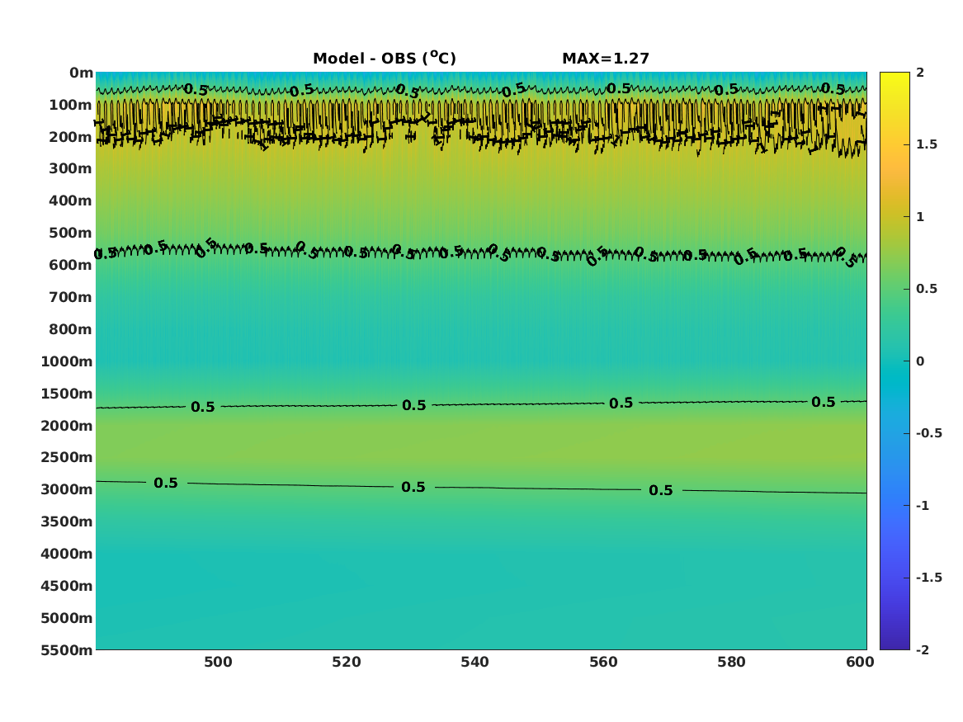The width and height of the screenshot is (963, 722).
Task: Select the "2500m" depth axis label
Action: 67,457
